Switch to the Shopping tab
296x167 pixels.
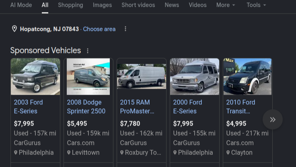70,5
